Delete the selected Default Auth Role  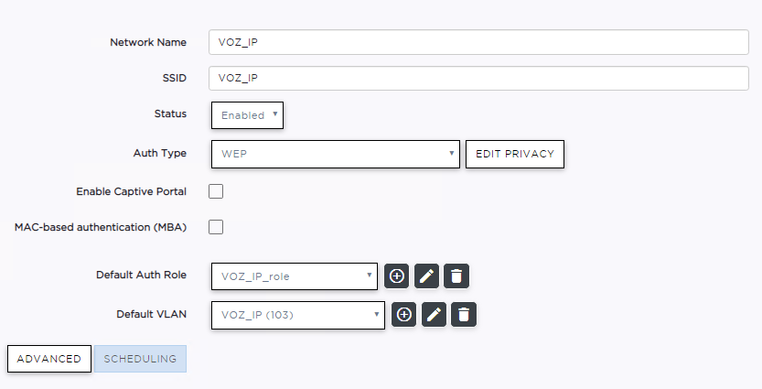click(456, 276)
